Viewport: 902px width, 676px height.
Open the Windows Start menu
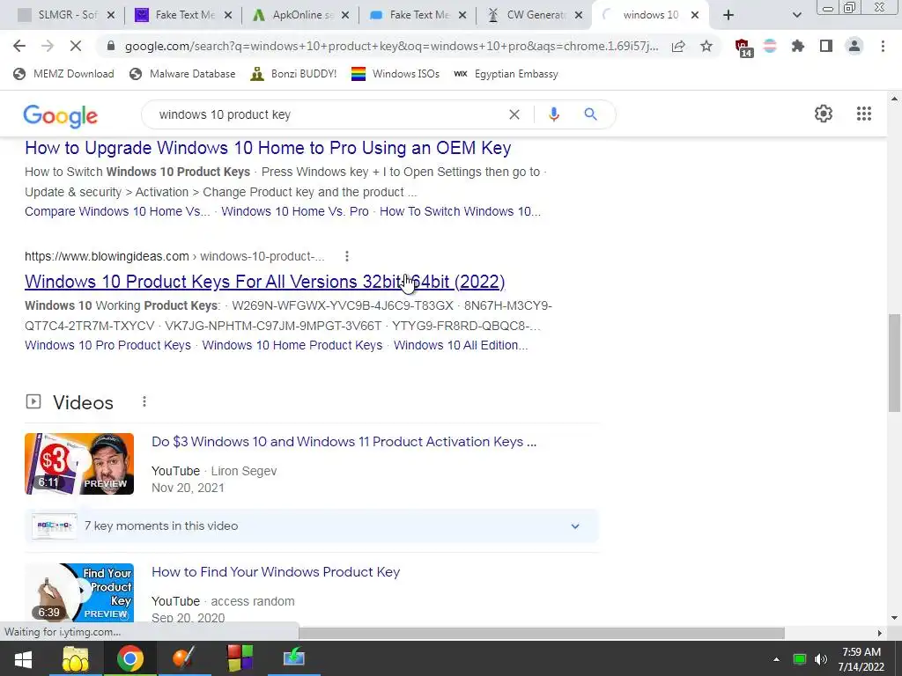[x=23, y=658]
